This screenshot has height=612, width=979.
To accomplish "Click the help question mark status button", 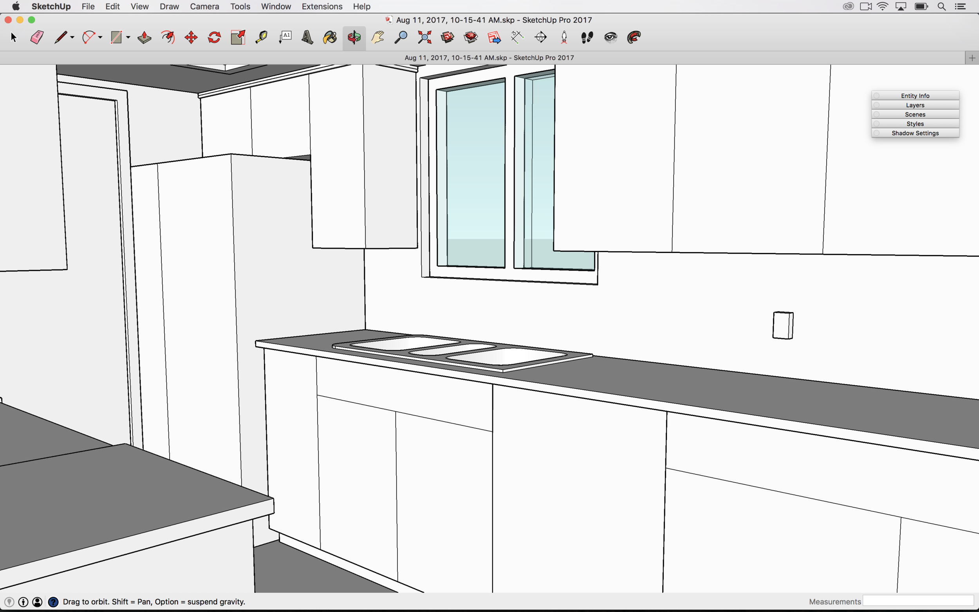I will click(53, 602).
